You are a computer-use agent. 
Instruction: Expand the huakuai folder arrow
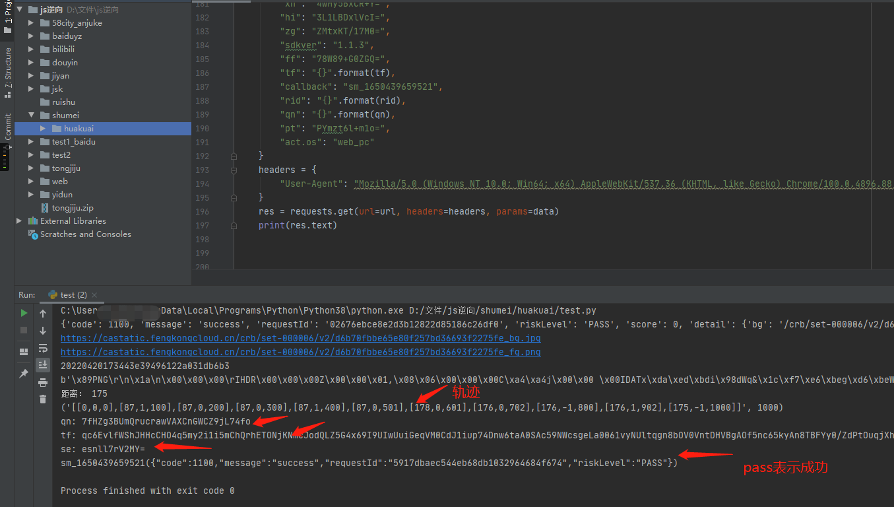point(43,129)
